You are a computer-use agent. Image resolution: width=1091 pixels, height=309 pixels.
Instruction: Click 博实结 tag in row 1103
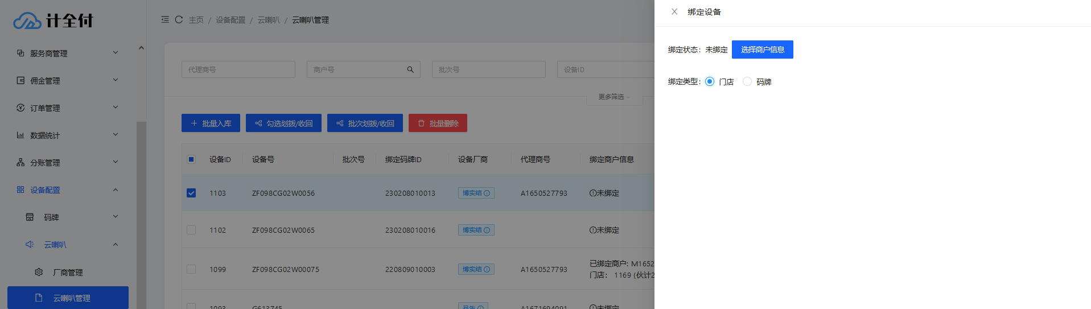pyautogui.click(x=476, y=193)
